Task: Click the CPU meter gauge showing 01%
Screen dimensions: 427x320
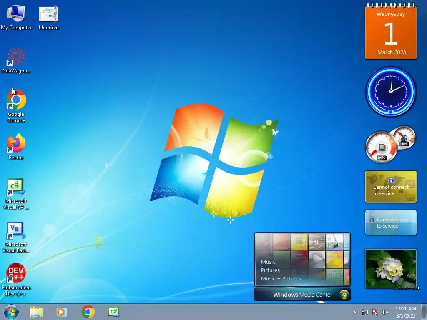Action: point(381,147)
